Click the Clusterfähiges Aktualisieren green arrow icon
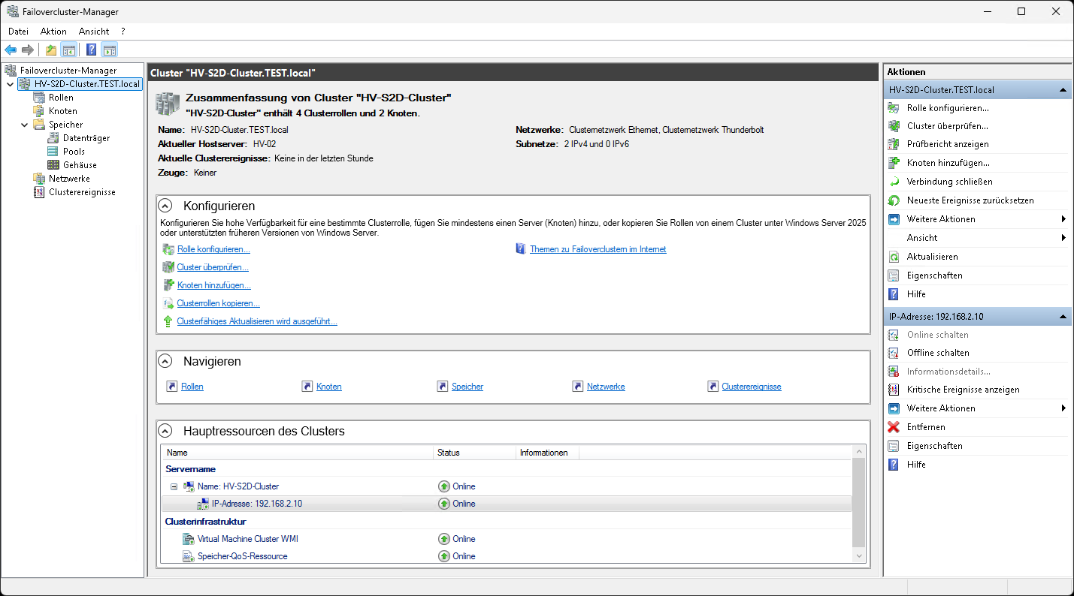The image size is (1074, 596). pyautogui.click(x=168, y=321)
